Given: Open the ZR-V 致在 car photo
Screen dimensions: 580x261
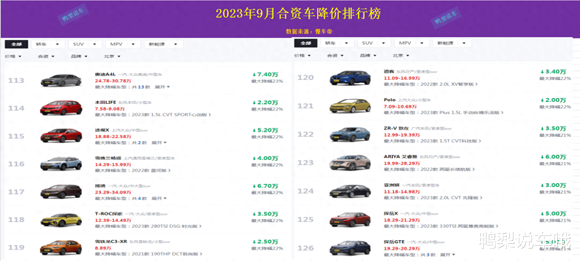Looking at the screenshot, I should (x=350, y=135).
